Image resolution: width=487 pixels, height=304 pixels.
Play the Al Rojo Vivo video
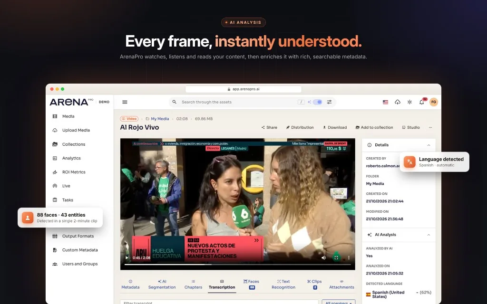[x=127, y=258]
